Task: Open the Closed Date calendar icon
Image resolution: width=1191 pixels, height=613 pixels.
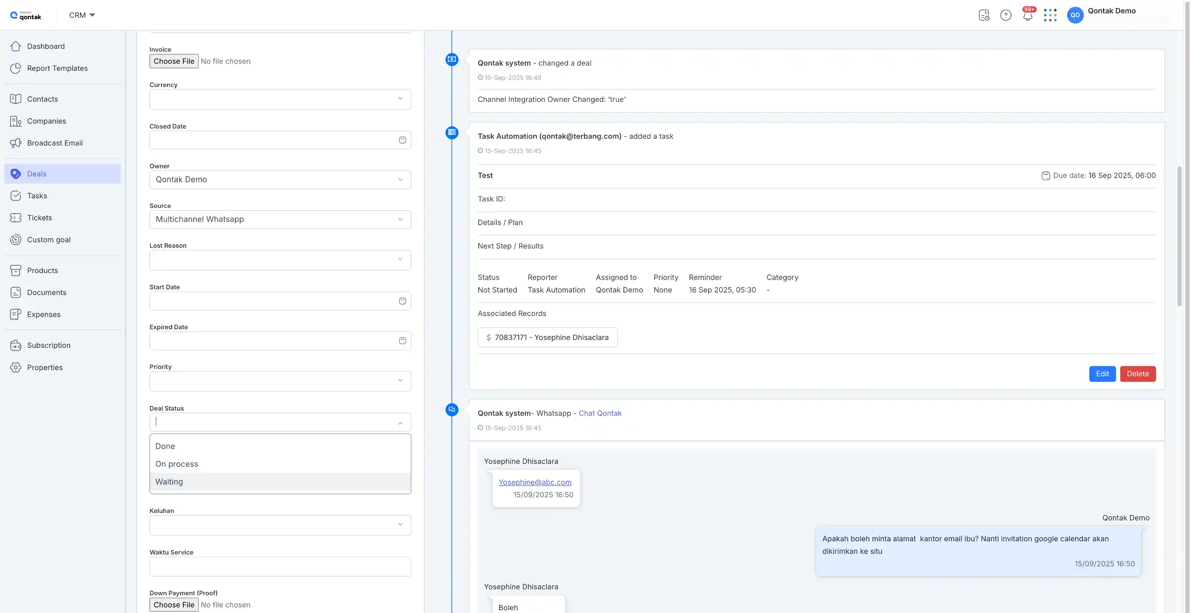Action: (402, 140)
